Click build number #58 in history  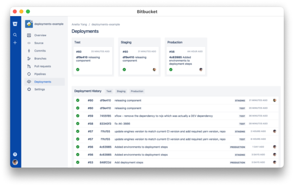tap(90, 124)
